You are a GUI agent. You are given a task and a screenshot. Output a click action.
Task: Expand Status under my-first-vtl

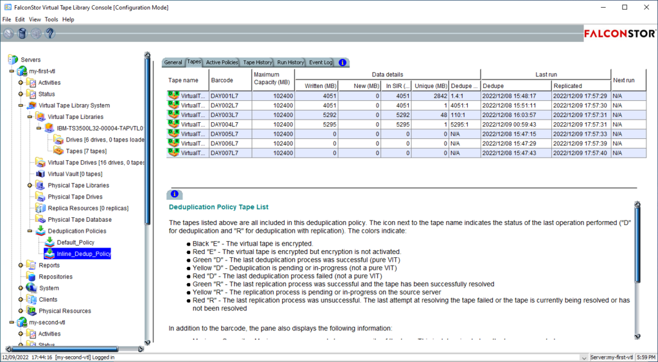[x=21, y=94]
